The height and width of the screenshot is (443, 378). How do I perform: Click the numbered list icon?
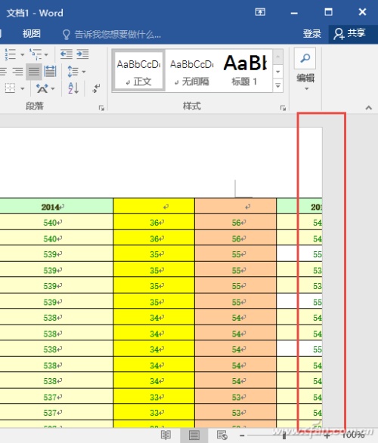pyautogui.click(x=11, y=54)
